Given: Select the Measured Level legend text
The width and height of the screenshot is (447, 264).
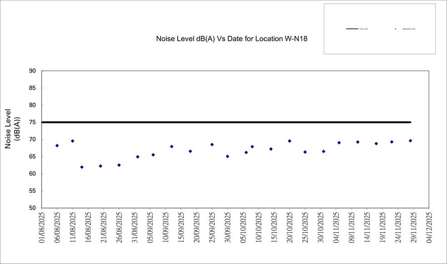Looking at the screenshot, I should click(409, 29).
